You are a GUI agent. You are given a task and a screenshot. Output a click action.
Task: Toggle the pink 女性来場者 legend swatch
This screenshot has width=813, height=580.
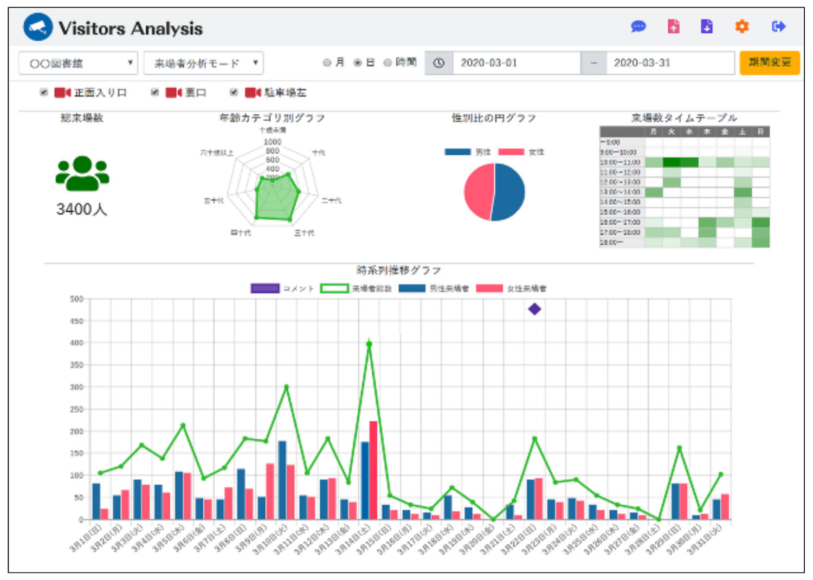489,289
